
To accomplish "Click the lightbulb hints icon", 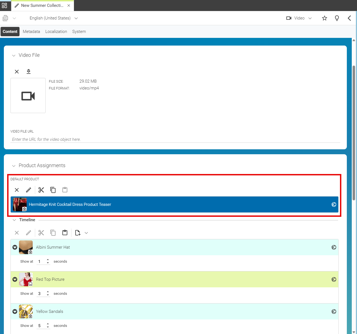I will 337,18.
